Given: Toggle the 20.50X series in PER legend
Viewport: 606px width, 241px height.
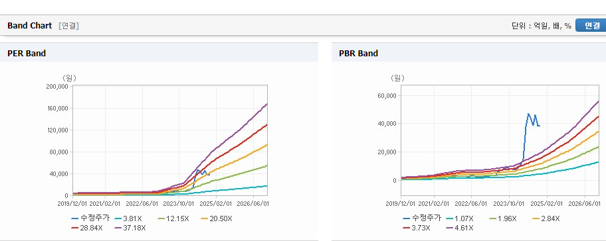Looking at the screenshot, I should 217,218.
